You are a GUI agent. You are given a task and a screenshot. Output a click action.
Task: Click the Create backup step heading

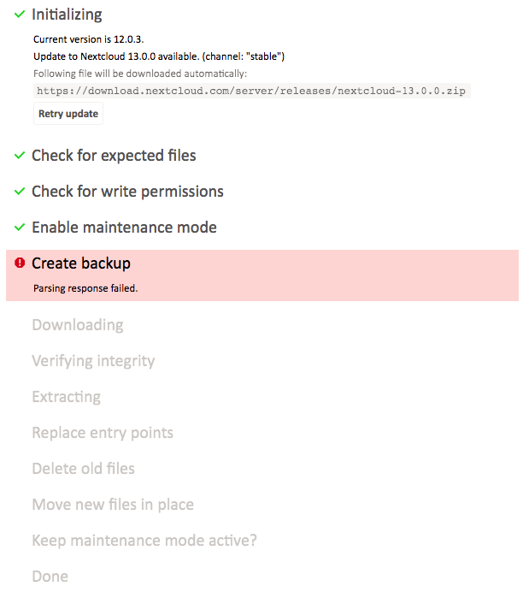click(x=81, y=263)
